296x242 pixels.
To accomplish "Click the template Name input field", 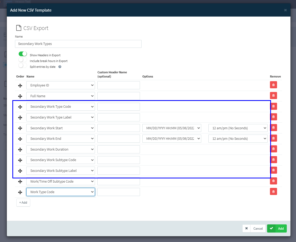I will [x=78, y=44].
